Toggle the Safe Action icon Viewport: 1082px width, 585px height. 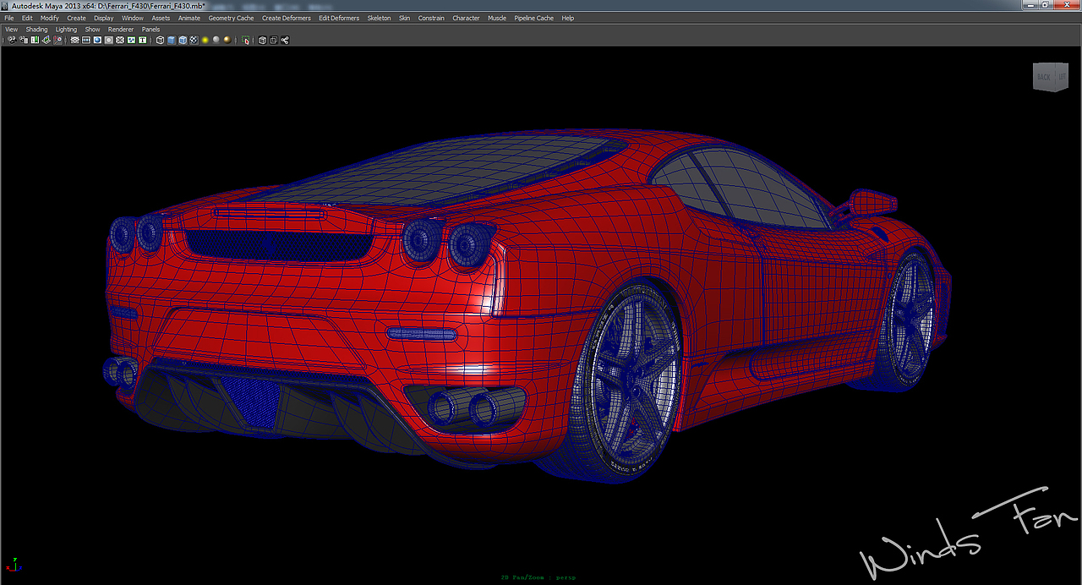[131, 40]
